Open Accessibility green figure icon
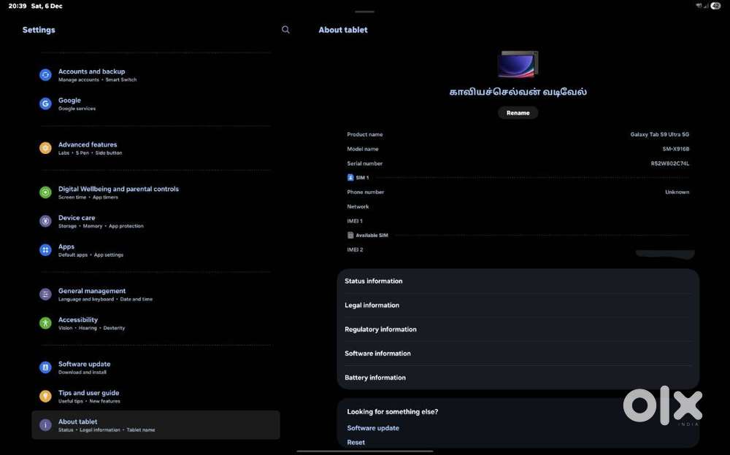The image size is (730, 455). pos(45,323)
